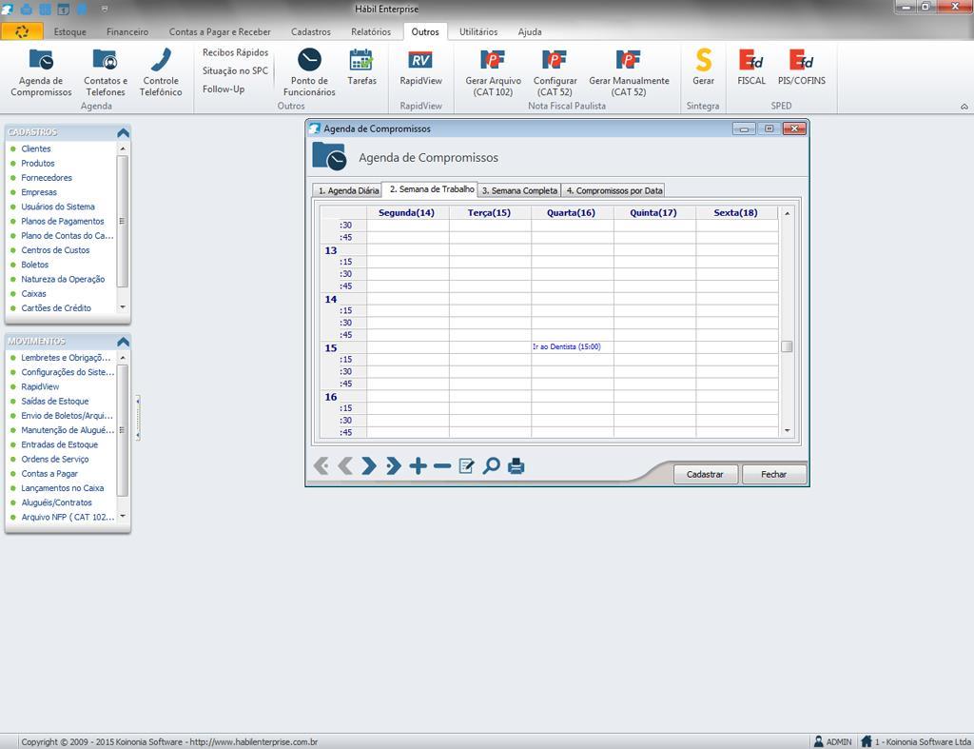This screenshot has height=749, width=974.
Task: Collapse the ribbon with the small arrow
Action: click(964, 107)
